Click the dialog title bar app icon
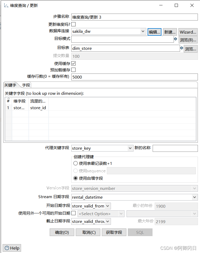The width and height of the screenshot is (200, 253). [x=6, y=5]
